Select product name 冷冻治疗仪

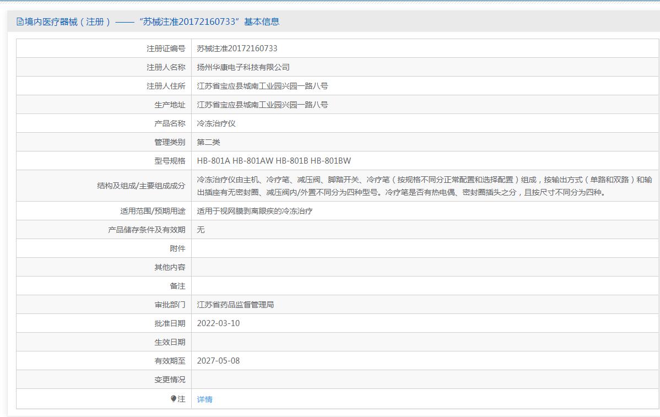216,123
